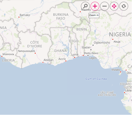The height and width of the screenshot is (115, 132).
Task: Select the Ibadan gray marker
Action: point(91,50)
